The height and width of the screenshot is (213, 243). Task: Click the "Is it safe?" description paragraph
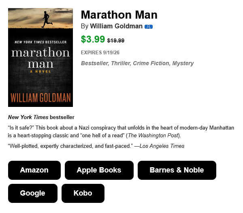[121, 132]
